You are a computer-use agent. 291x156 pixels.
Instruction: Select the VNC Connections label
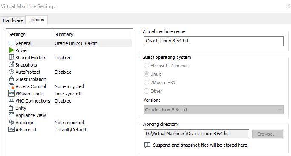click(x=33, y=101)
